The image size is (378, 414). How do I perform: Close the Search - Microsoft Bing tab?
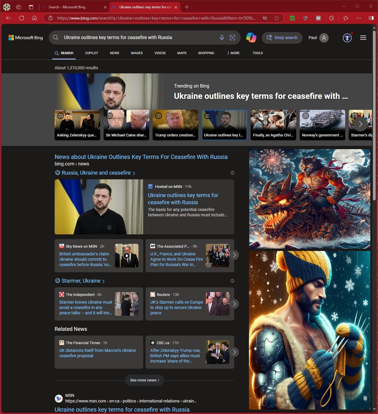tap(105, 7)
